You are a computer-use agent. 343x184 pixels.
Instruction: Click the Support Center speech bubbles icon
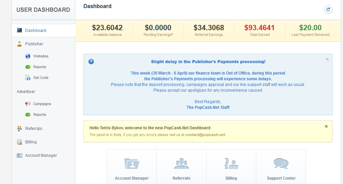(281, 164)
